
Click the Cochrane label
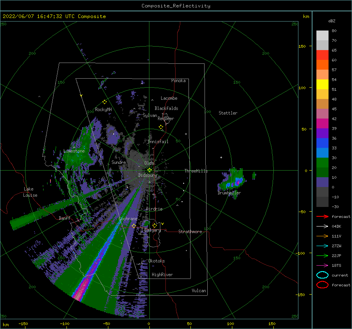(128, 219)
